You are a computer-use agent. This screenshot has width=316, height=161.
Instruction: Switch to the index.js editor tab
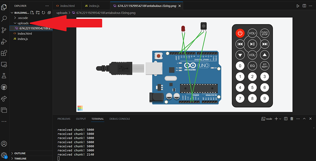point(96,6)
